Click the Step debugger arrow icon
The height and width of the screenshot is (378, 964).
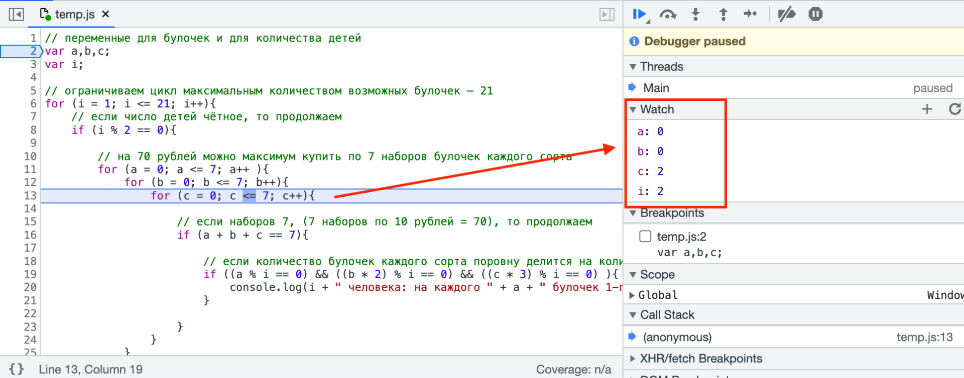click(x=750, y=15)
